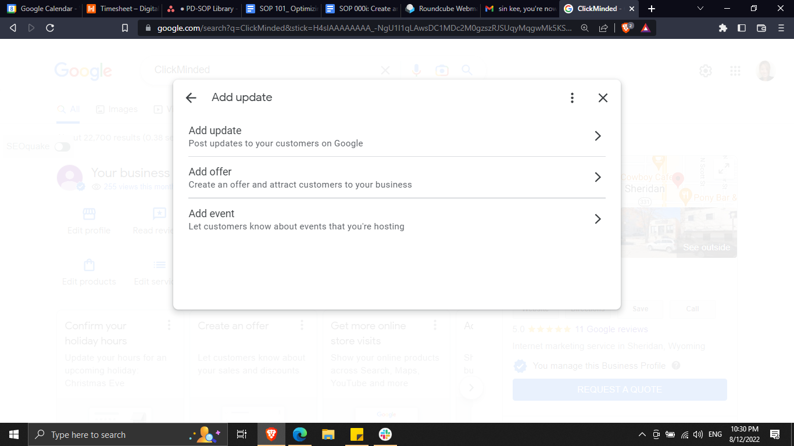Bookmark this page using the bookmark icon
Image resolution: width=794 pixels, height=446 pixels.
(125, 28)
